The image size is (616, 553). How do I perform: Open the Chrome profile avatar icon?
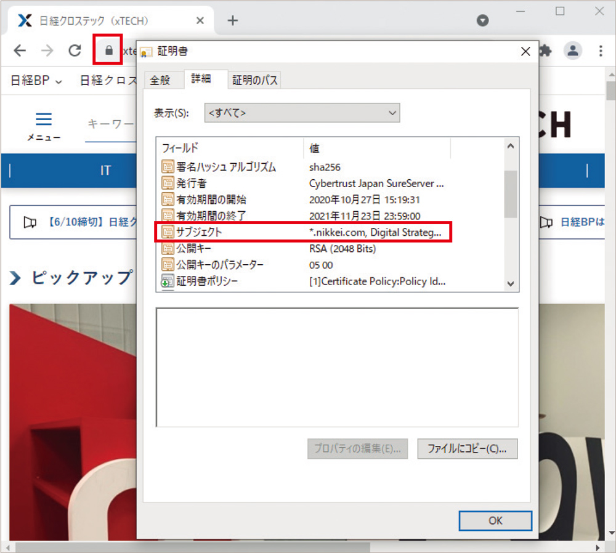tap(573, 50)
